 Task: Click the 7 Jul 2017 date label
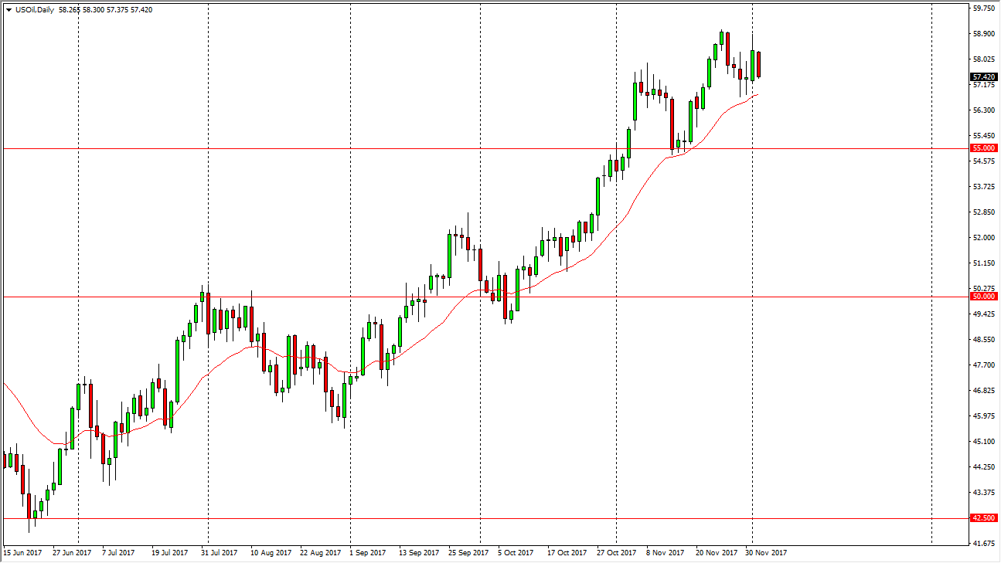[x=117, y=553]
